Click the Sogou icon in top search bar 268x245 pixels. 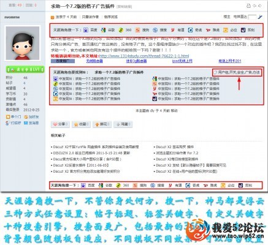point(137,30)
